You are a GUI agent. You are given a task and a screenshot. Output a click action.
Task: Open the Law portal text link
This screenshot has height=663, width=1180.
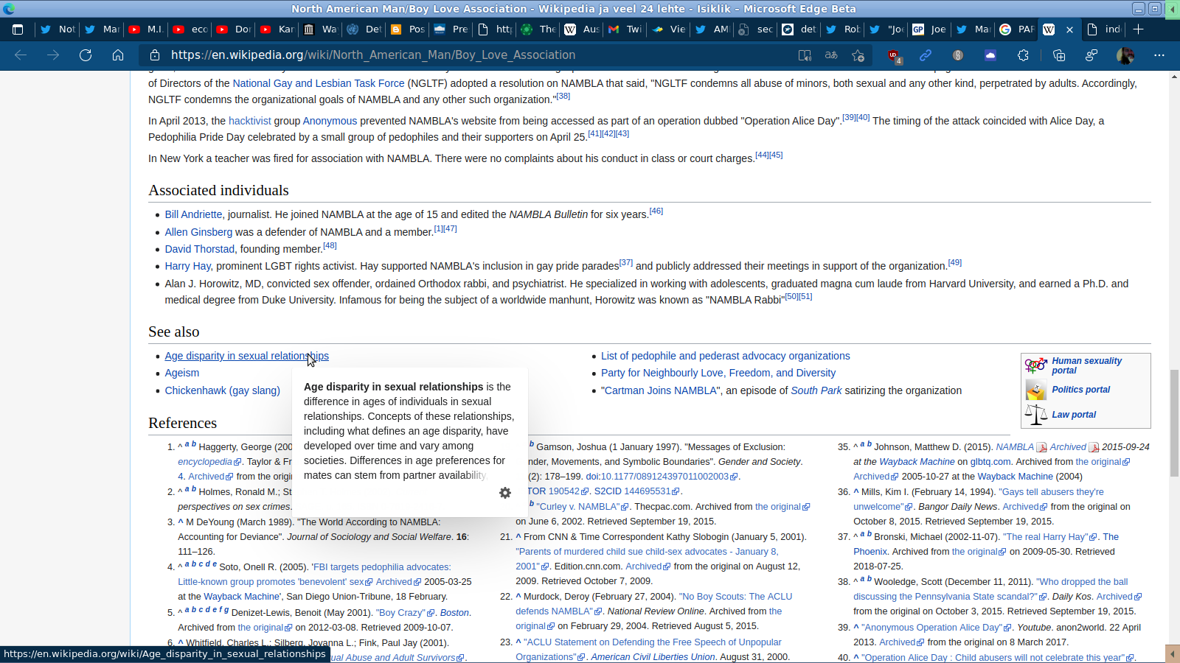tap(1074, 415)
